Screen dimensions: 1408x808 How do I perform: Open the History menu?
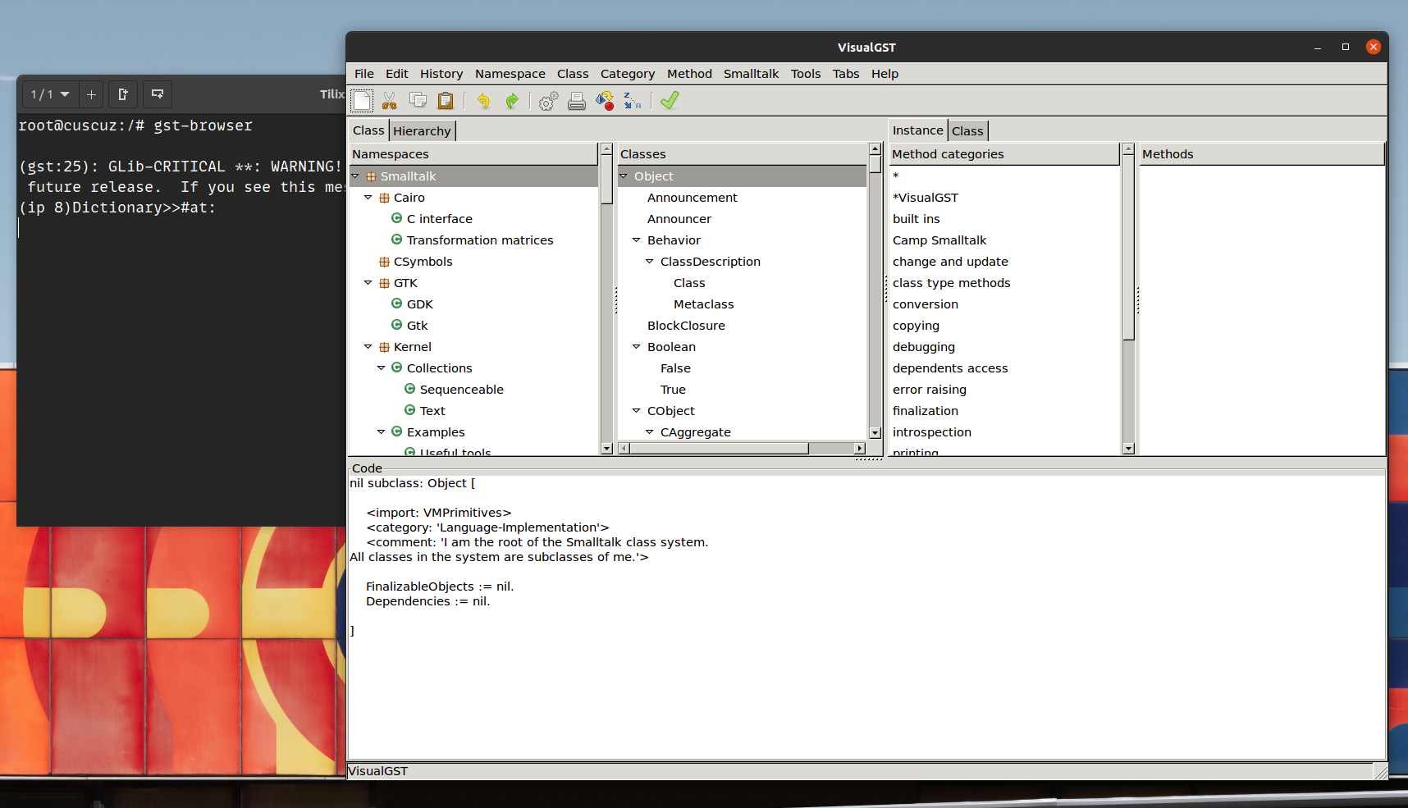pyautogui.click(x=441, y=74)
